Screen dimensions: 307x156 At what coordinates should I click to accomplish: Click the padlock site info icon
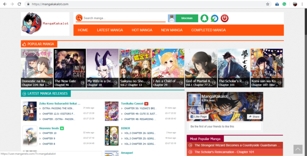point(29,4)
